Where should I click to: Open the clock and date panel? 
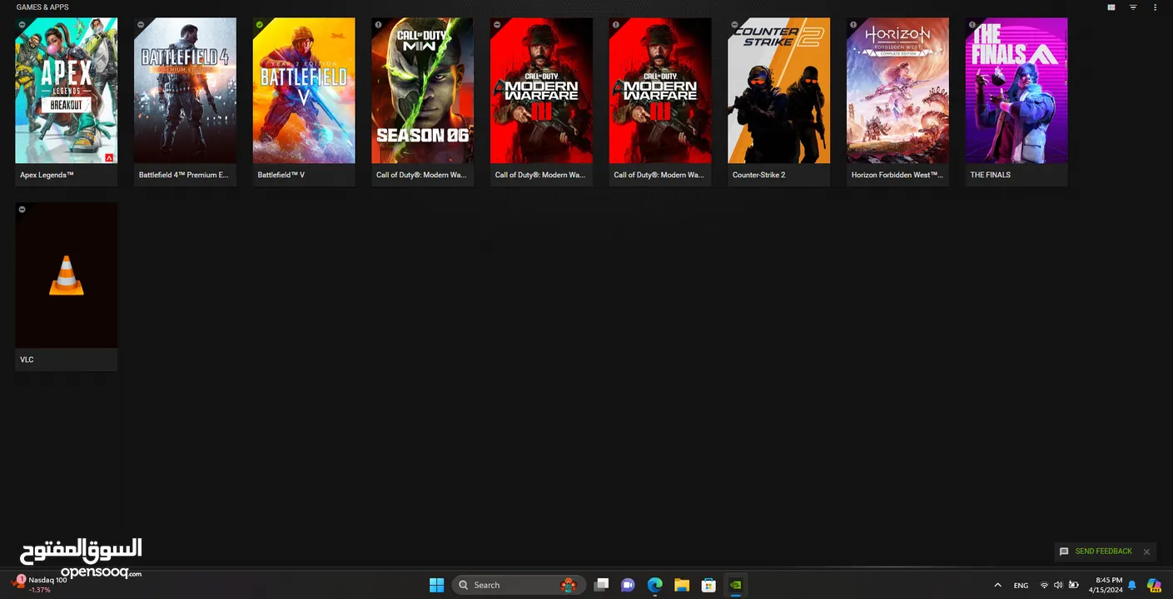click(1106, 585)
